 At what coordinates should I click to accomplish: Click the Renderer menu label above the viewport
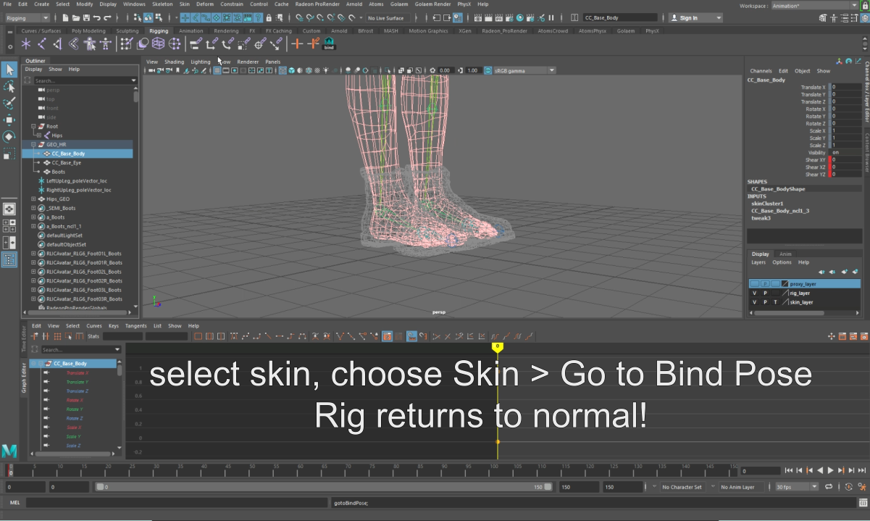248,62
